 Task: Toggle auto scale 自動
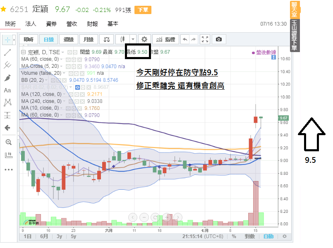[x=268, y=236]
